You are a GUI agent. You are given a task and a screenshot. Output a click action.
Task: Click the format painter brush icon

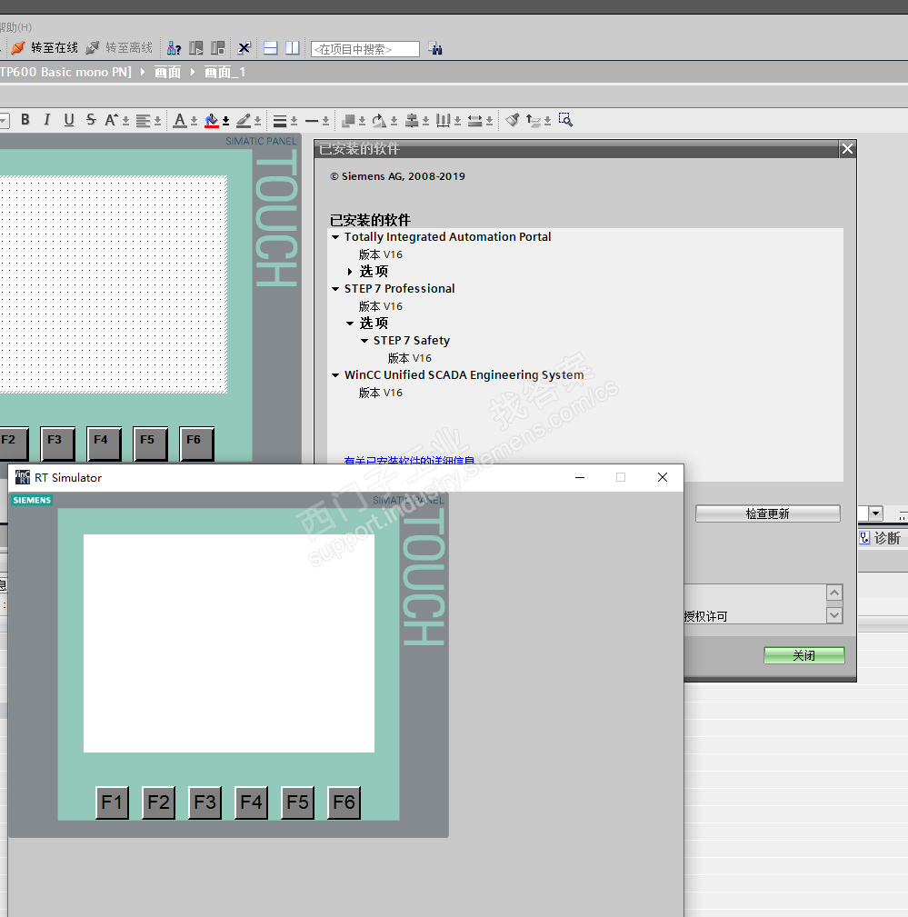click(x=513, y=120)
